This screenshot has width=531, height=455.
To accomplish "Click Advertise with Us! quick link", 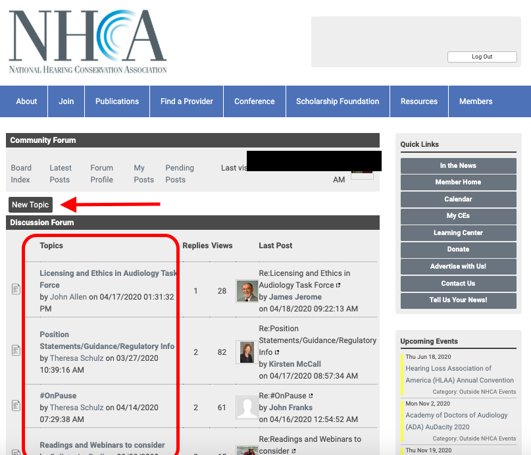I will click(x=458, y=266).
